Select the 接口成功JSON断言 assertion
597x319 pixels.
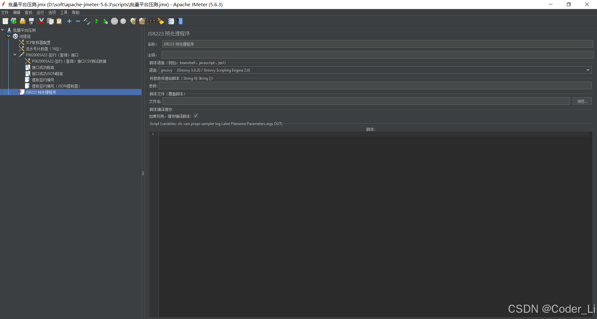[x=47, y=74]
